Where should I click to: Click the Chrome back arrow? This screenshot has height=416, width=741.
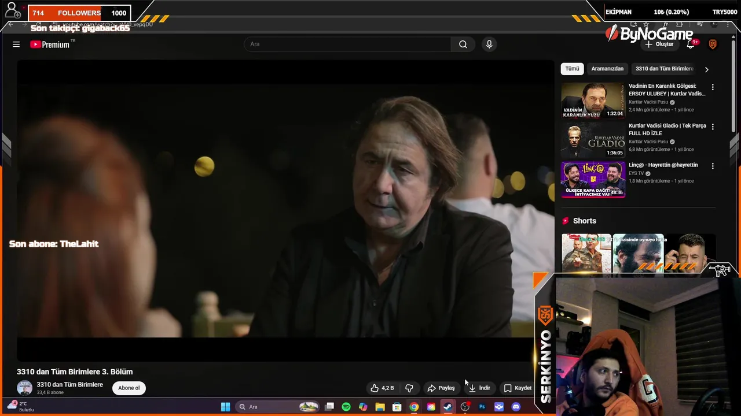[x=10, y=24]
